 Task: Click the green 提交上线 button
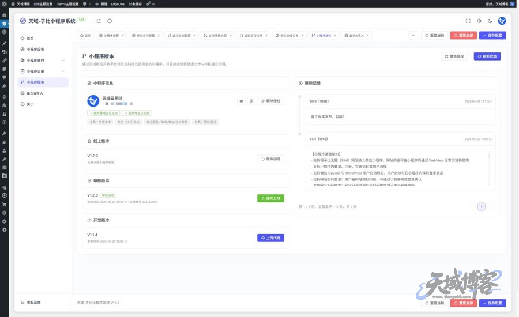point(271,198)
